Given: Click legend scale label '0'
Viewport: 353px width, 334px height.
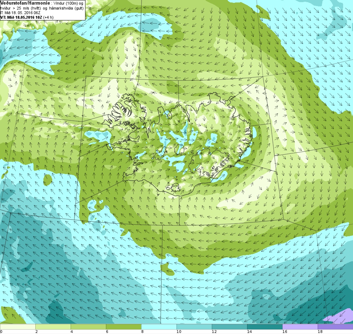Looking at the screenshot, I should click(1, 332).
